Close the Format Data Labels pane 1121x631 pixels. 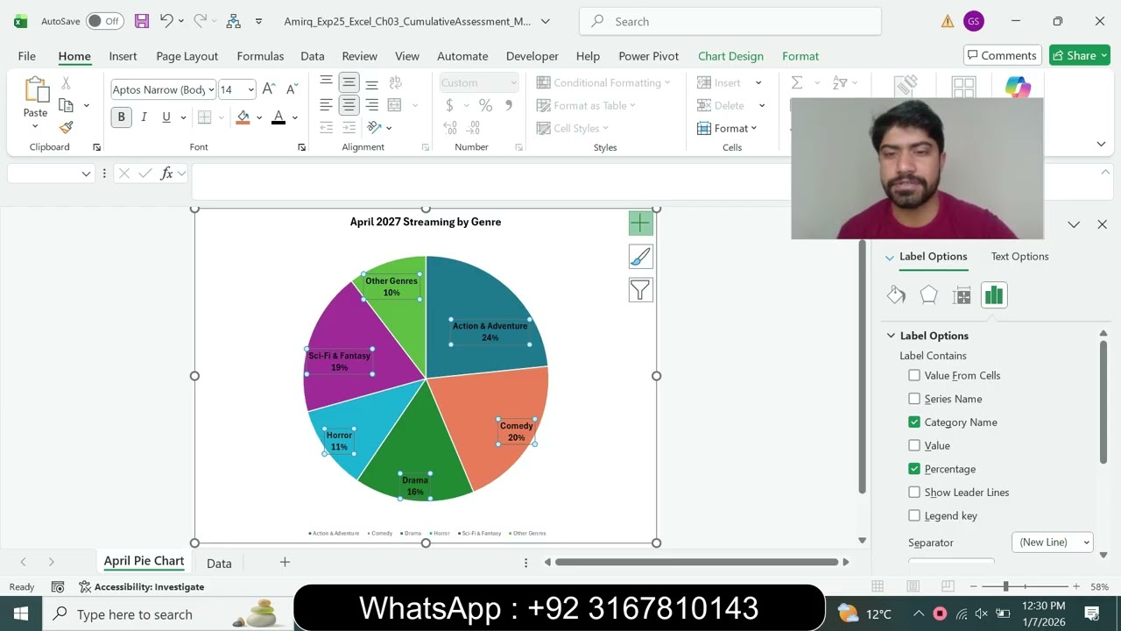coord(1102,224)
